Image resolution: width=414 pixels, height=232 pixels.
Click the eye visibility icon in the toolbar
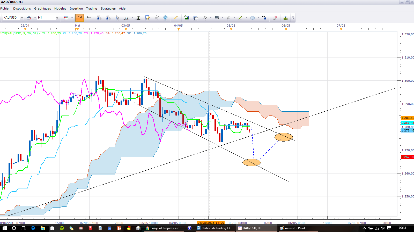(x=157, y=18)
